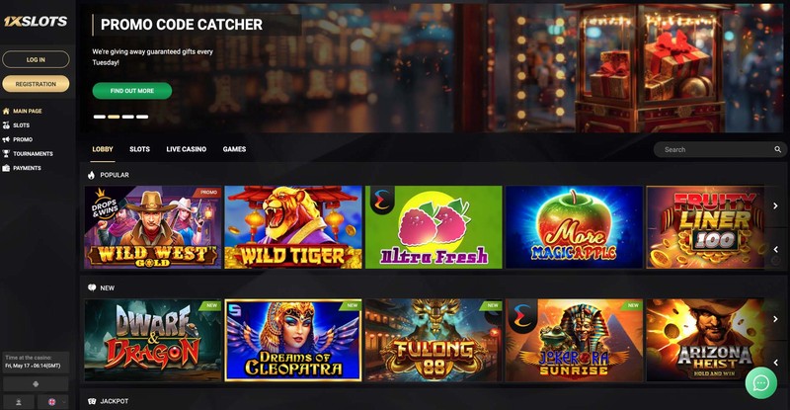Click the Slots sidebar icon
Image resolution: width=790 pixels, height=410 pixels.
click(6, 125)
